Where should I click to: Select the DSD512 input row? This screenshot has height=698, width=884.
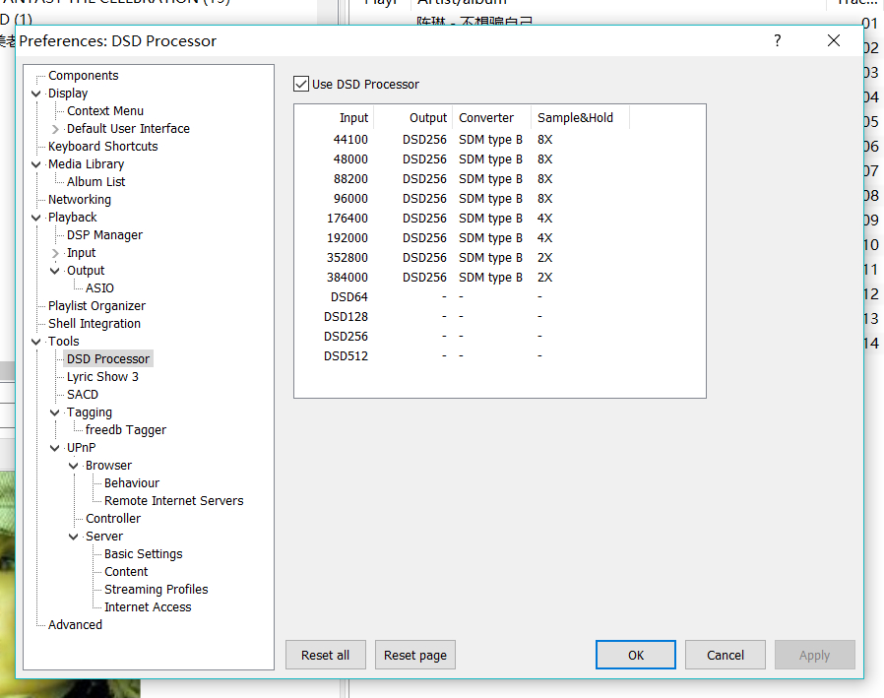[x=499, y=356]
